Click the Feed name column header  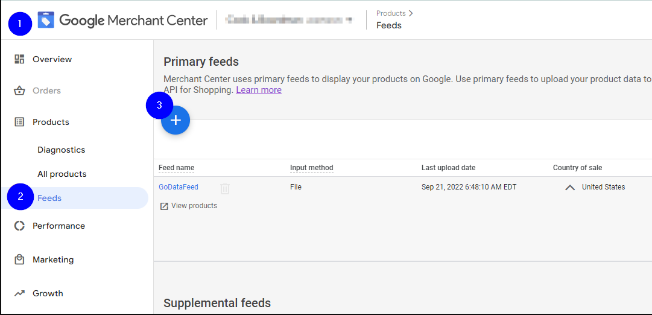pyautogui.click(x=176, y=168)
